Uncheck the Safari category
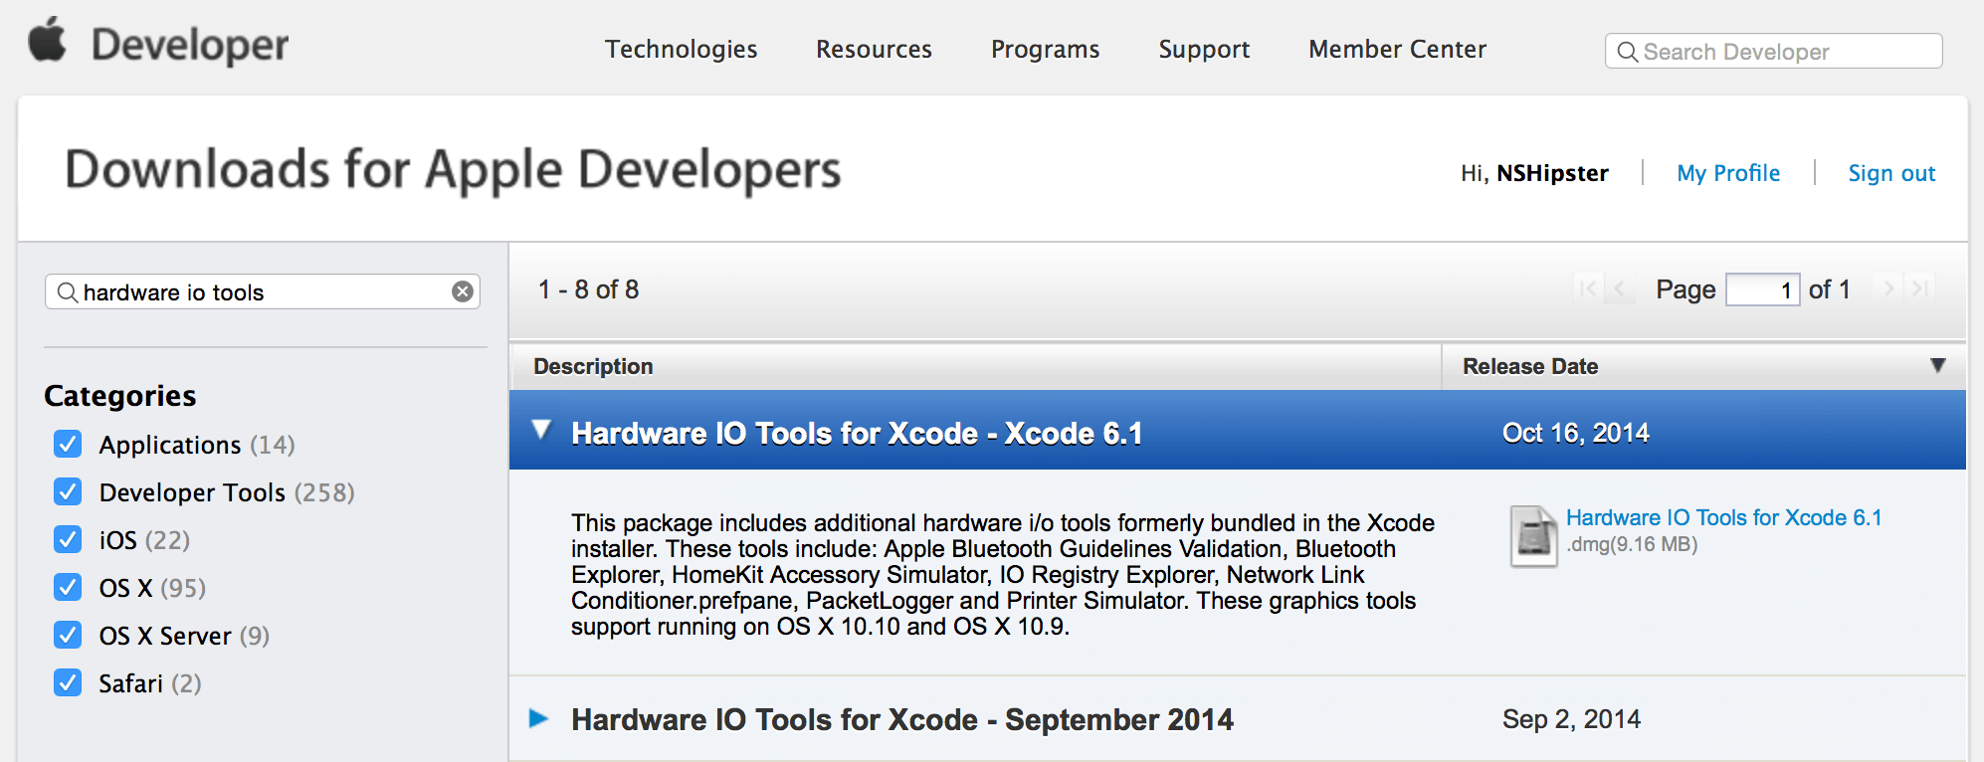Image resolution: width=1984 pixels, height=762 pixels. tap(68, 682)
